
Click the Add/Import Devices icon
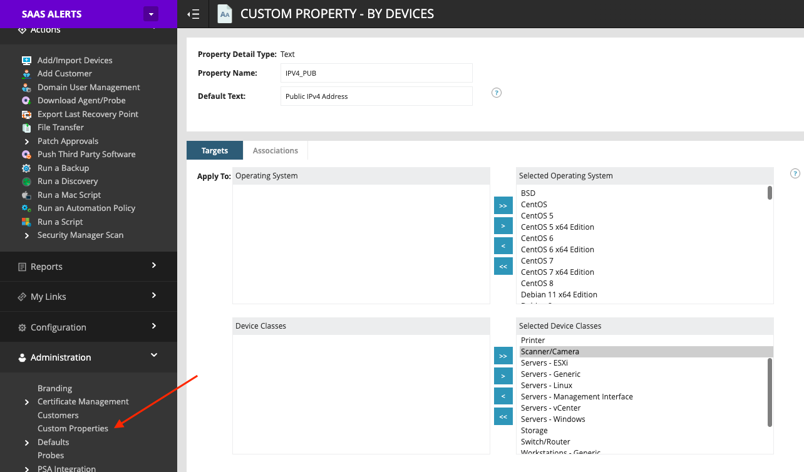(26, 61)
